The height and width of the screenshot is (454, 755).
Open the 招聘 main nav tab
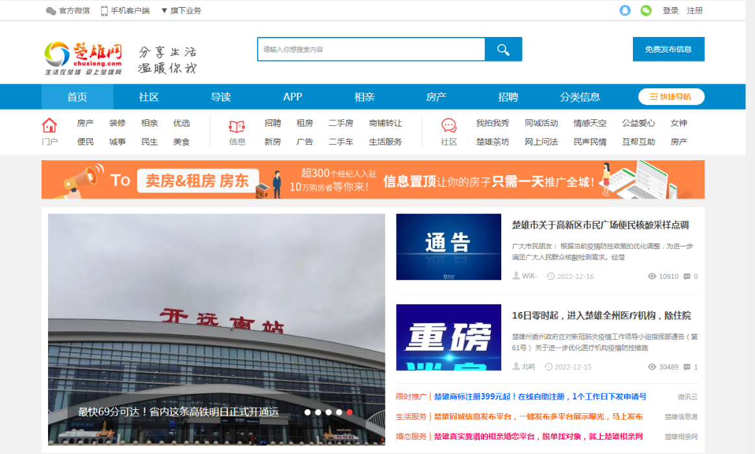coord(508,97)
